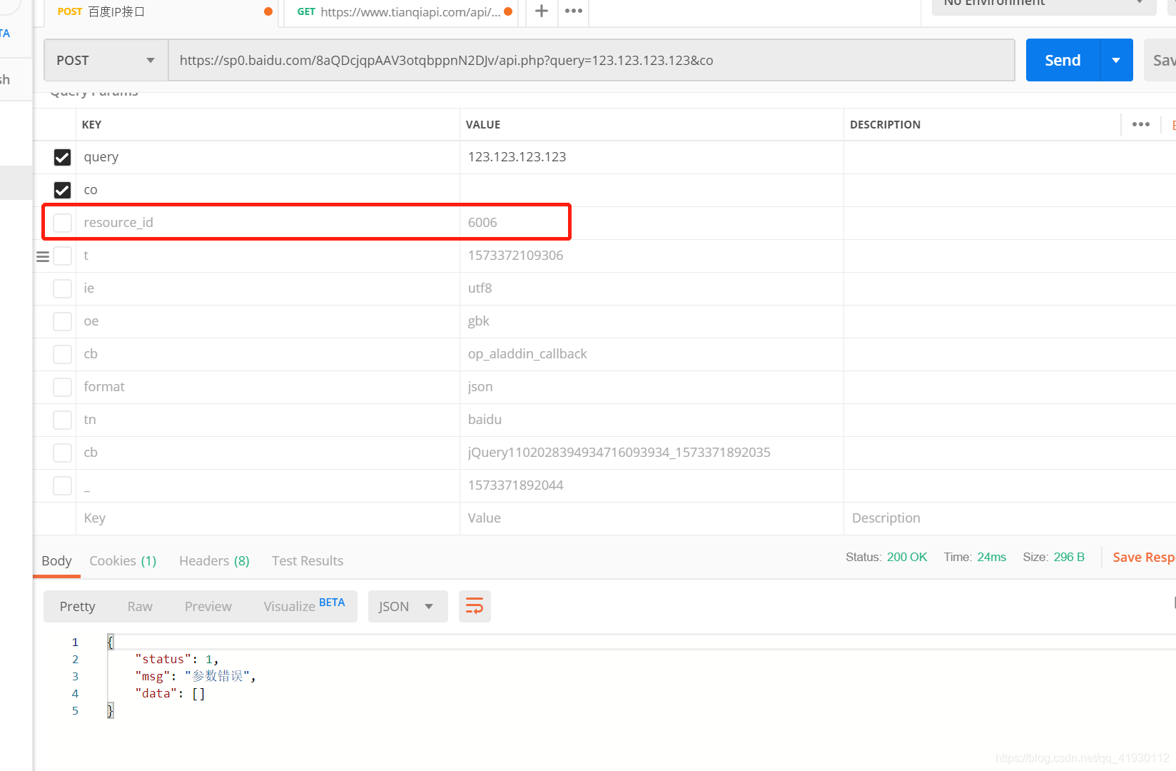The image size is (1176, 771).
Task: Click the Save button next to Send
Action: pyautogui.click(x=1160, y=60)
